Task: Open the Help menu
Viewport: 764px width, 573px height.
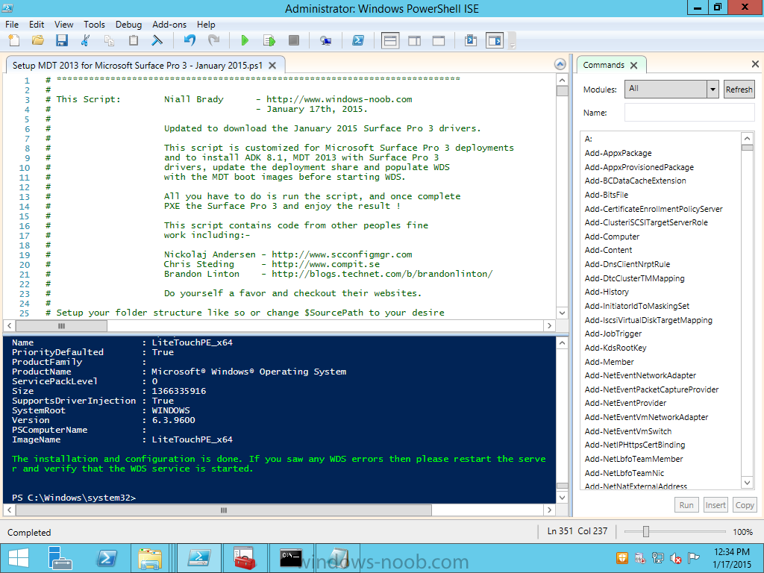Action: click(206, 25)
